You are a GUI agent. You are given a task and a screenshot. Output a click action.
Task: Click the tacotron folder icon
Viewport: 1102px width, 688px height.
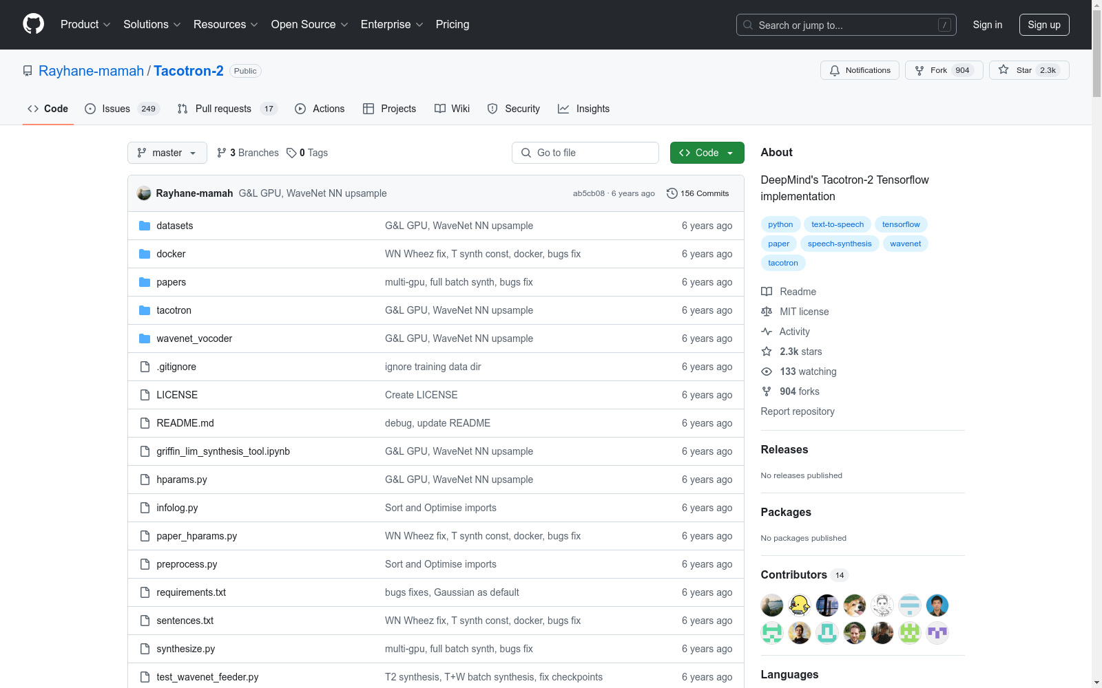point(145,310)
